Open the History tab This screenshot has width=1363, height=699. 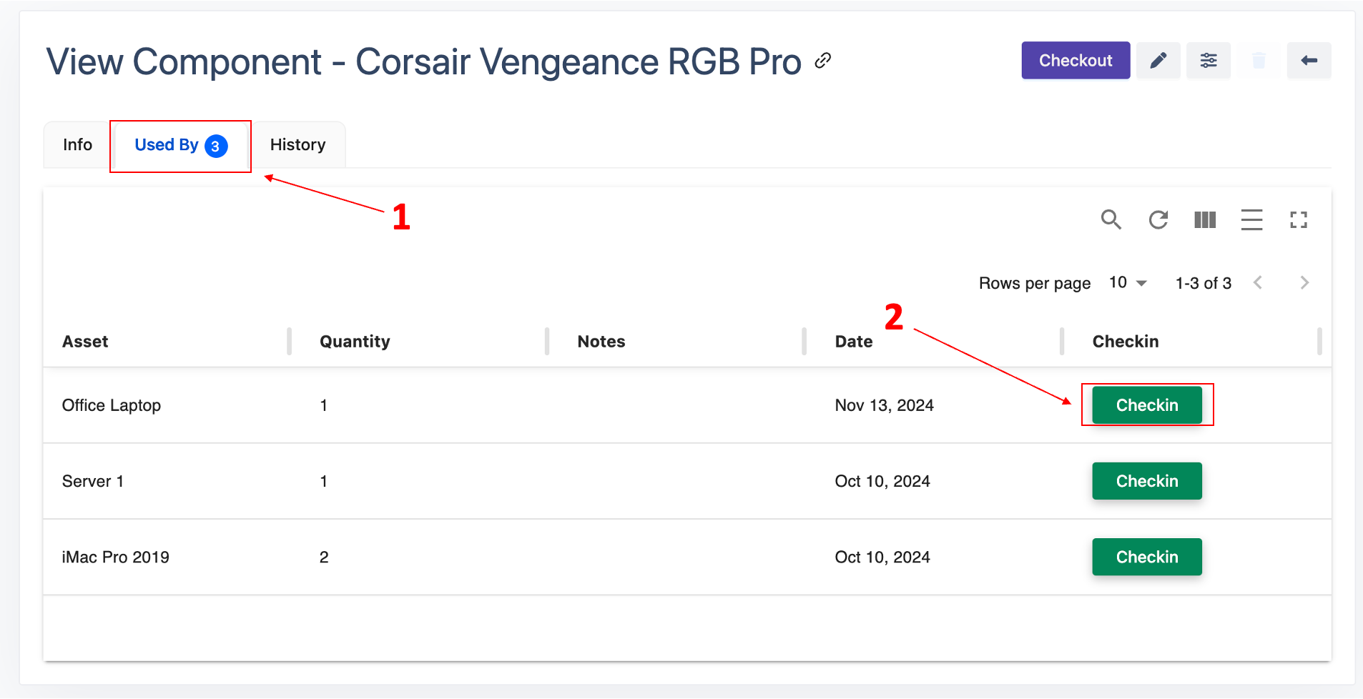click(x=297, y=145)
